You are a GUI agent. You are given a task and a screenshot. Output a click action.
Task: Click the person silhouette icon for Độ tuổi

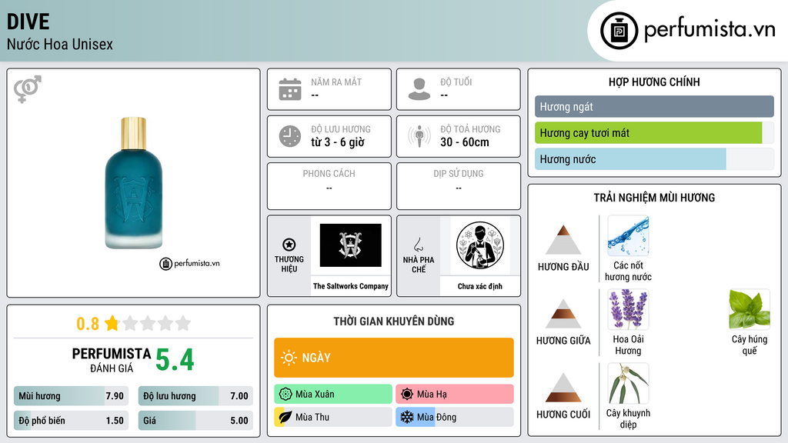coord(419,89)
